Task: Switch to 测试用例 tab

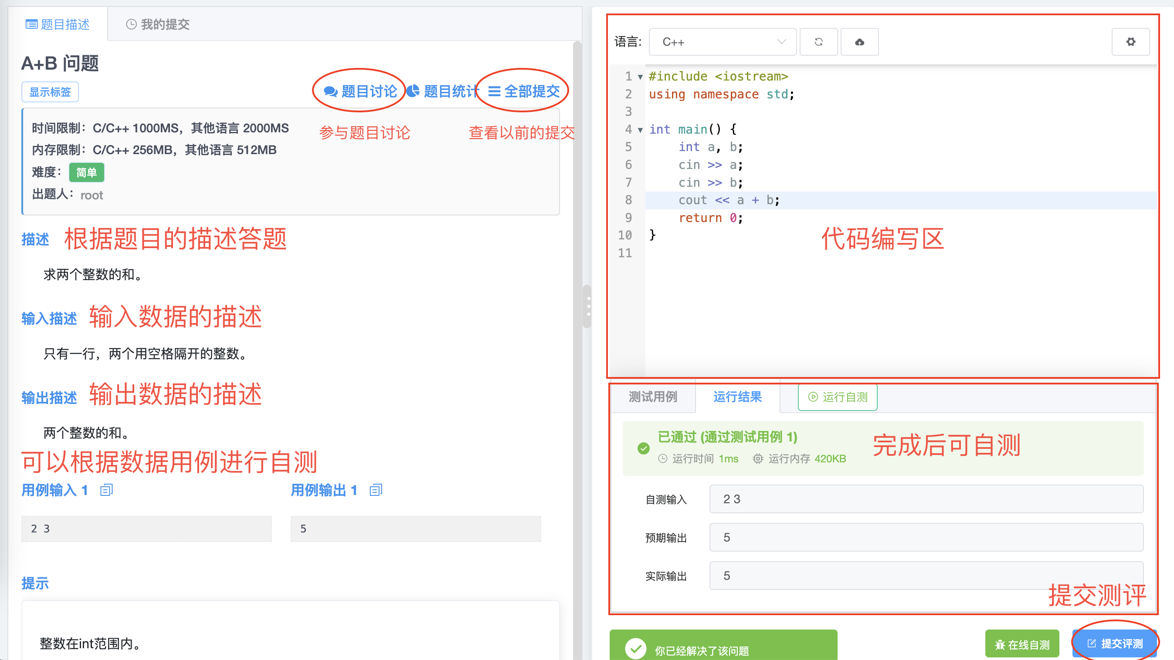Action: [653, 397]
